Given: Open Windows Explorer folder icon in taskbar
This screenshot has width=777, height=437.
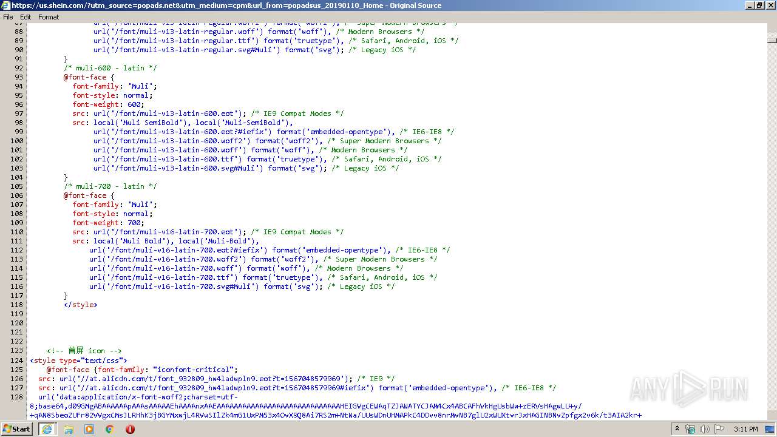Looking at the screenshot, I should (69, 429).
